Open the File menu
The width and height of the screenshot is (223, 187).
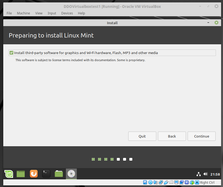9,13
